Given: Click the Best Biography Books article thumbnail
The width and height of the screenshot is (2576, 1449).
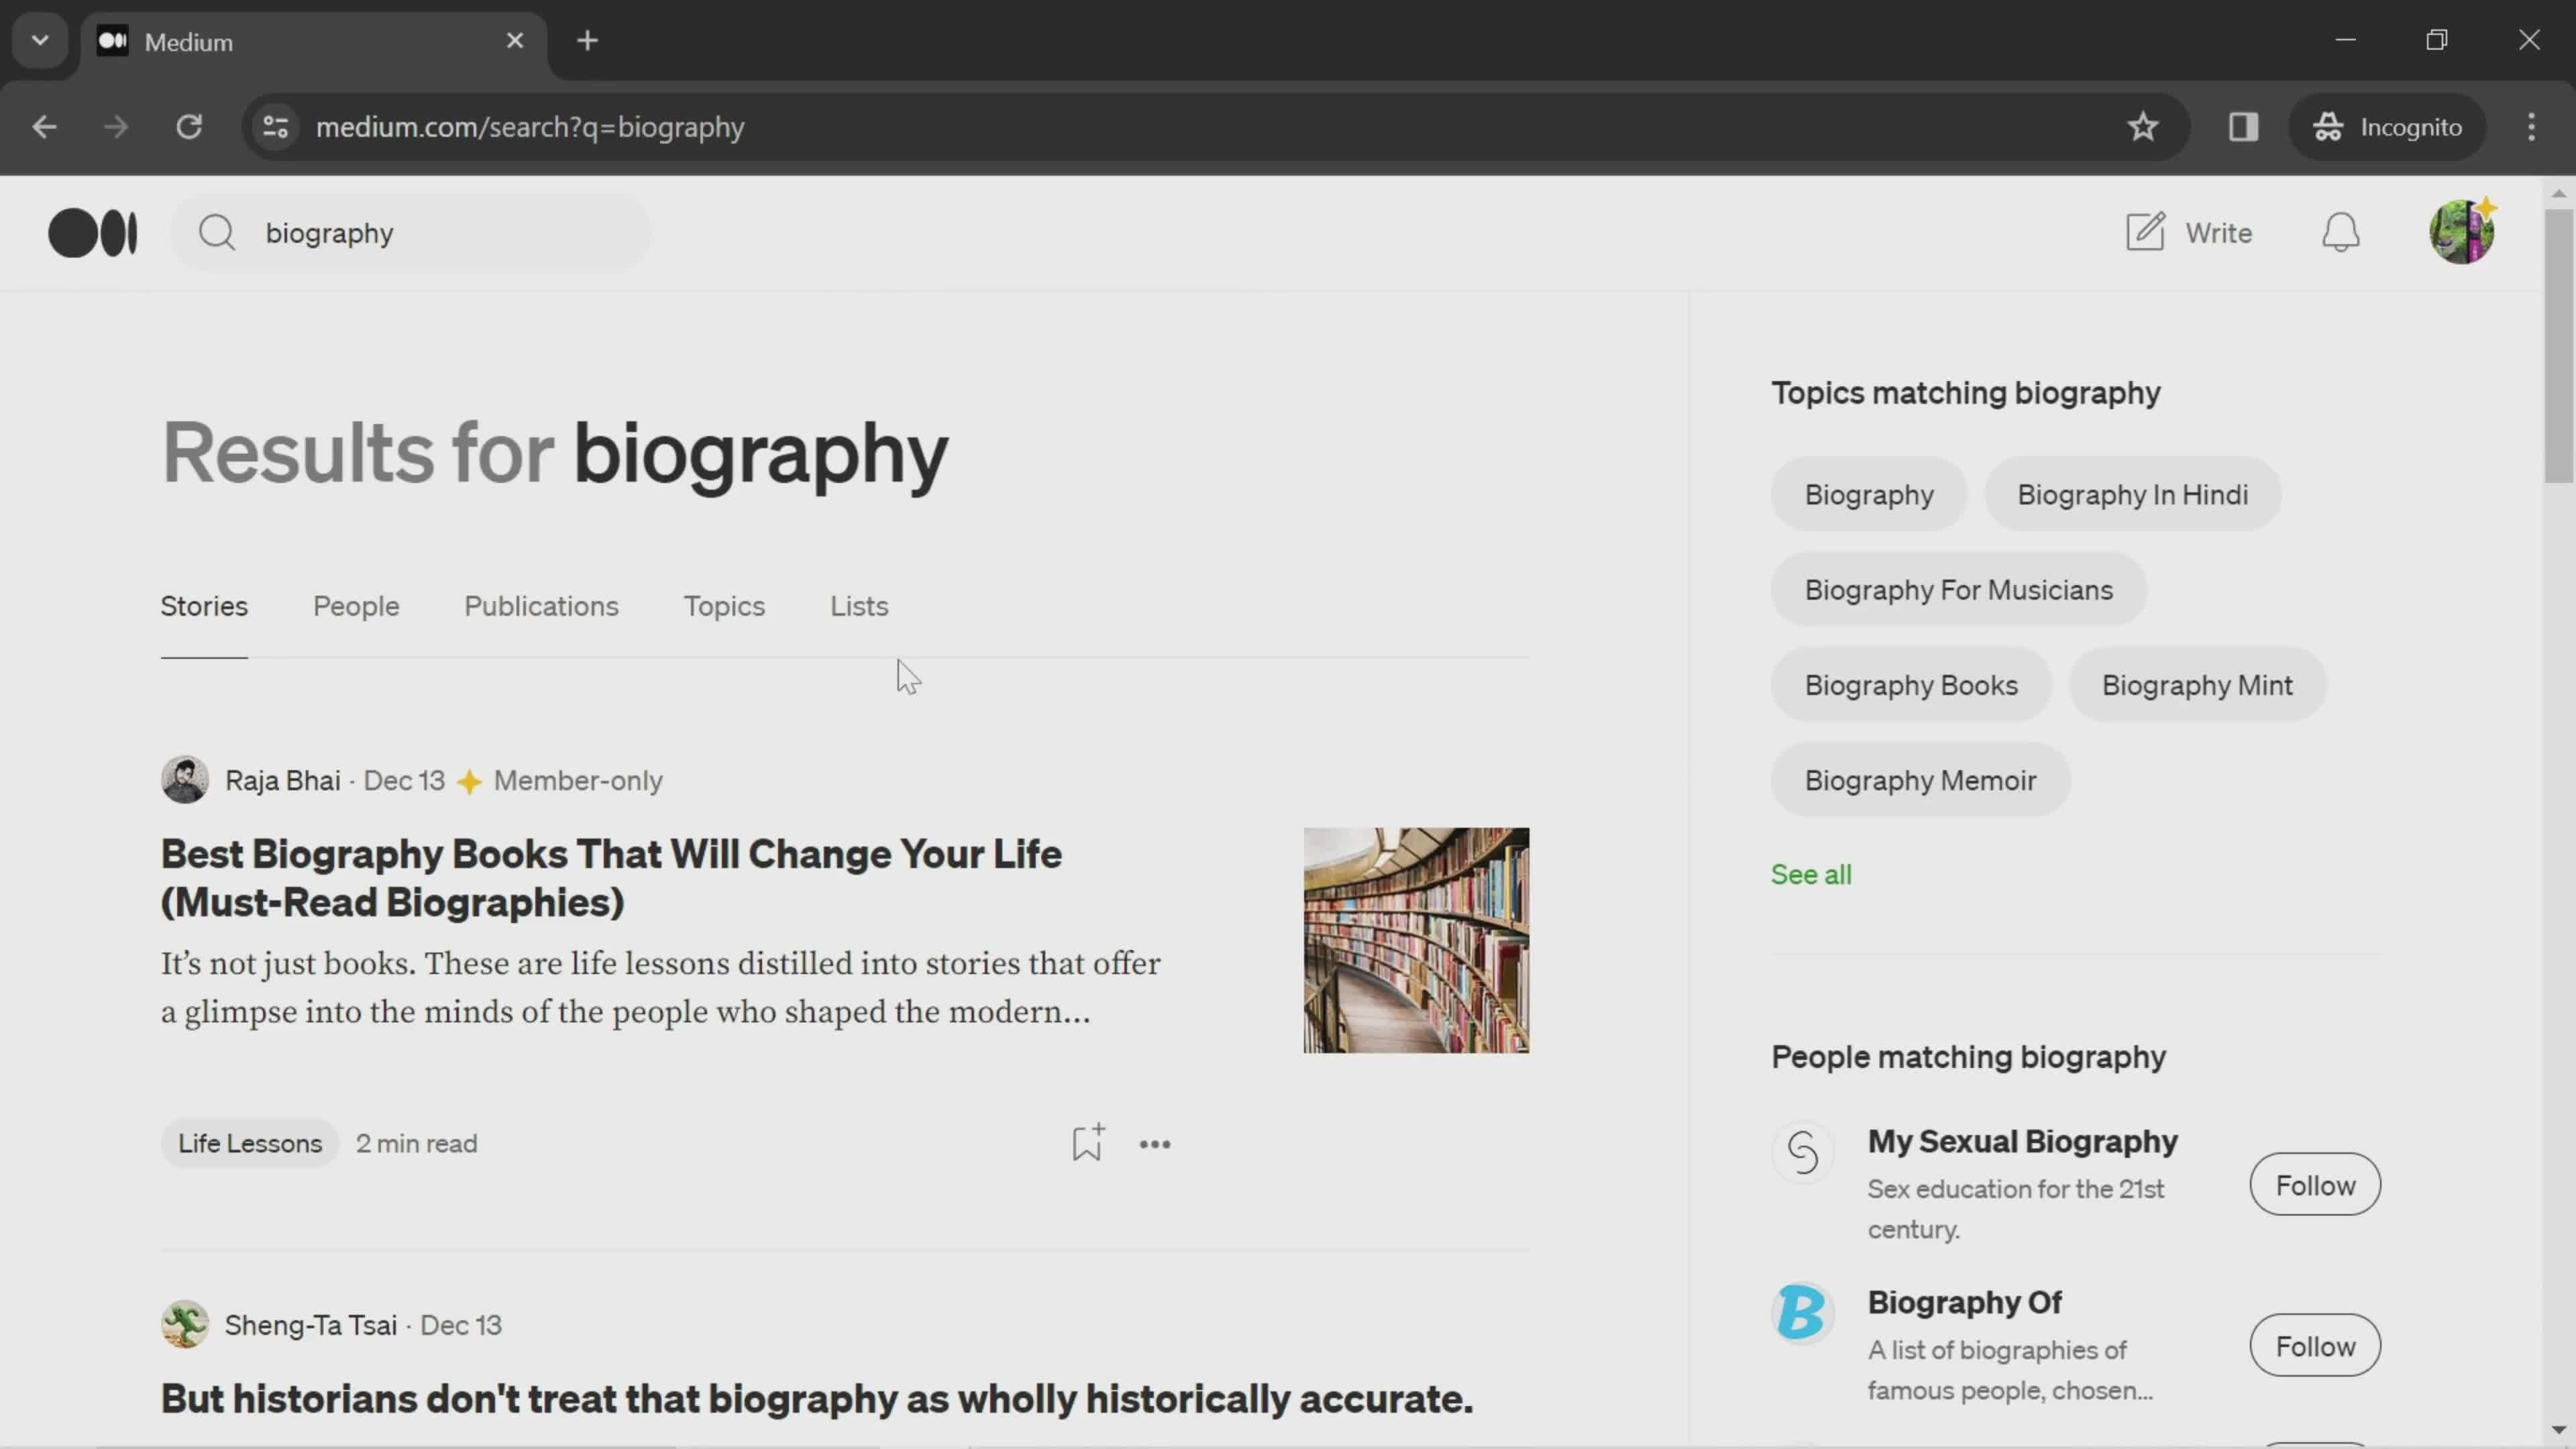Looking at the screenshot, I should point(1415,938).
